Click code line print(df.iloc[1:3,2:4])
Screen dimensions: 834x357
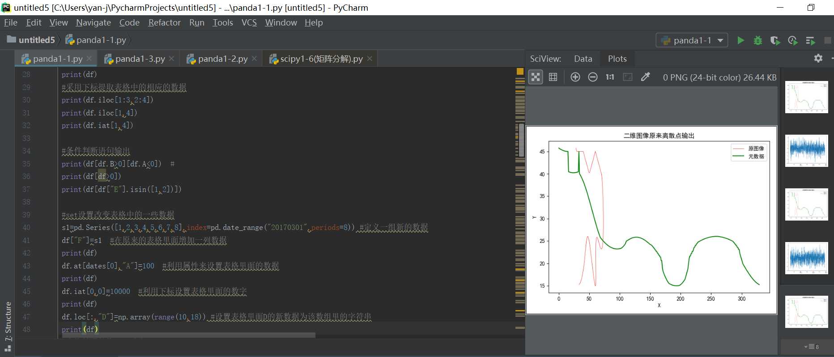[107, 100]
